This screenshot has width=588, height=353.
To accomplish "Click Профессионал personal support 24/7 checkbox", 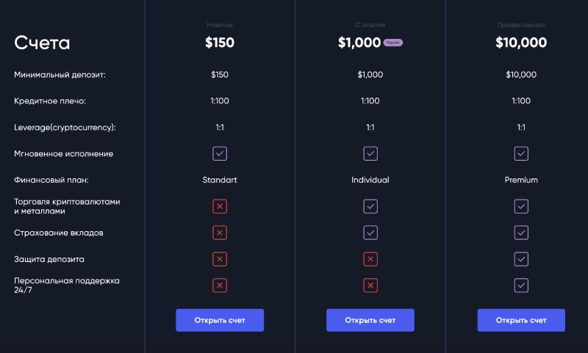I will tap(521, 285).
